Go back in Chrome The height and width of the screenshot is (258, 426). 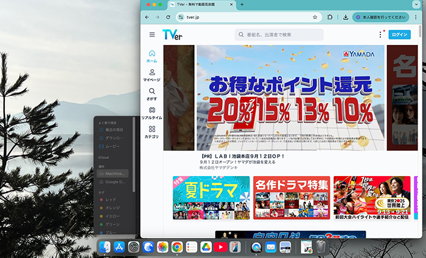pos(147,18)
